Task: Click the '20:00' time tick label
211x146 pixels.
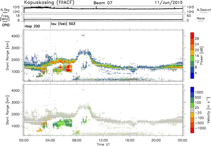Action: (x=156, y=140)
